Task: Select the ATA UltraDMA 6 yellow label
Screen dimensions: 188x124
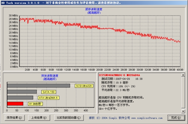Action: tap(49, 98)
